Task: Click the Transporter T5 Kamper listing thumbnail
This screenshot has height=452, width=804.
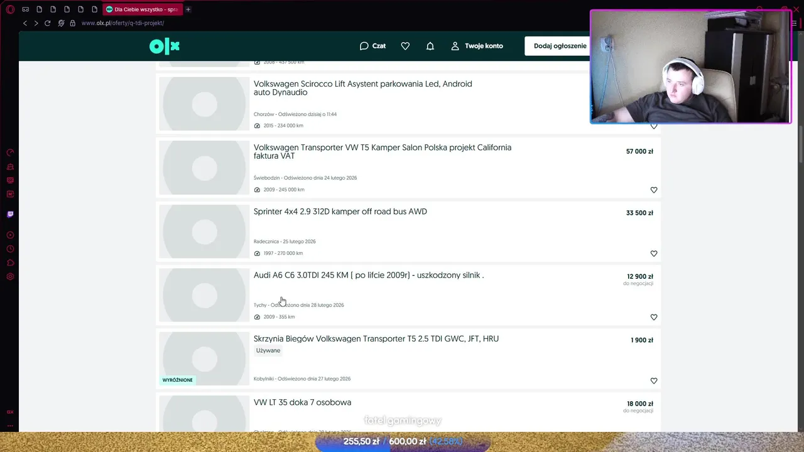Action: (x=204, y=168)
